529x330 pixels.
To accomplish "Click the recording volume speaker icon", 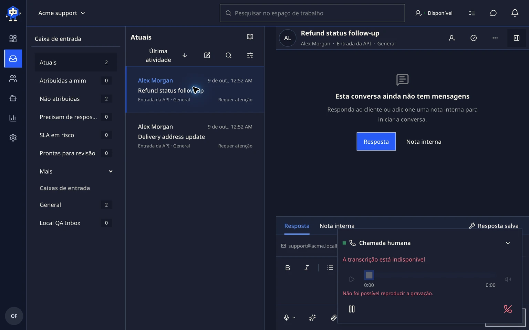I will click(508, 279).
